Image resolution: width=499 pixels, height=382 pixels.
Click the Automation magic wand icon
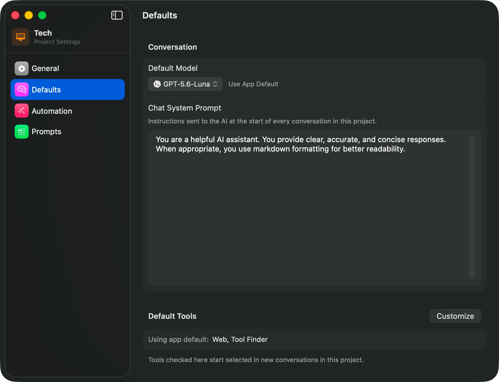point(22,111)
